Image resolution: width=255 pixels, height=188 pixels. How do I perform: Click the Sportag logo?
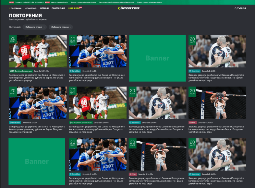(x=129, y=8)
